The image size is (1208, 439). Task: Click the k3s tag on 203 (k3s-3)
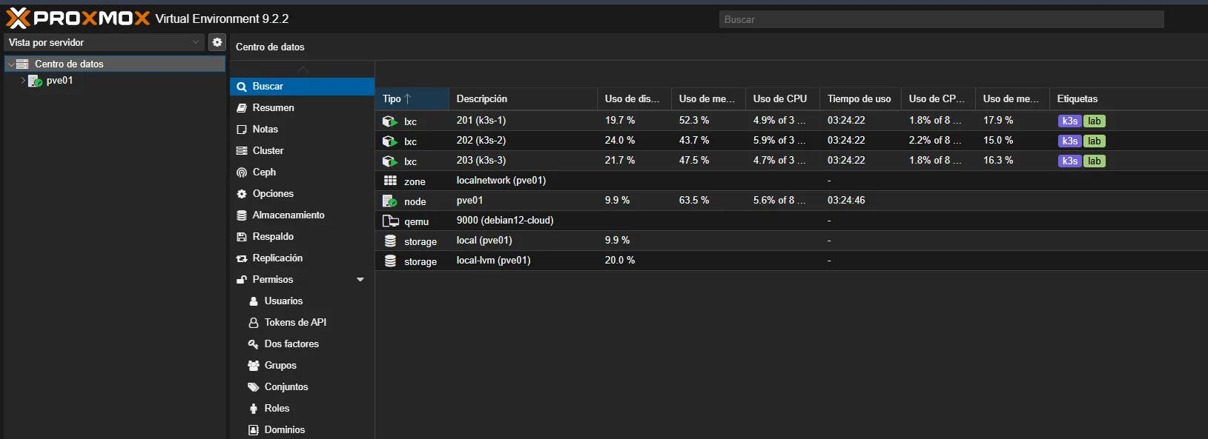click(1069, 161)
